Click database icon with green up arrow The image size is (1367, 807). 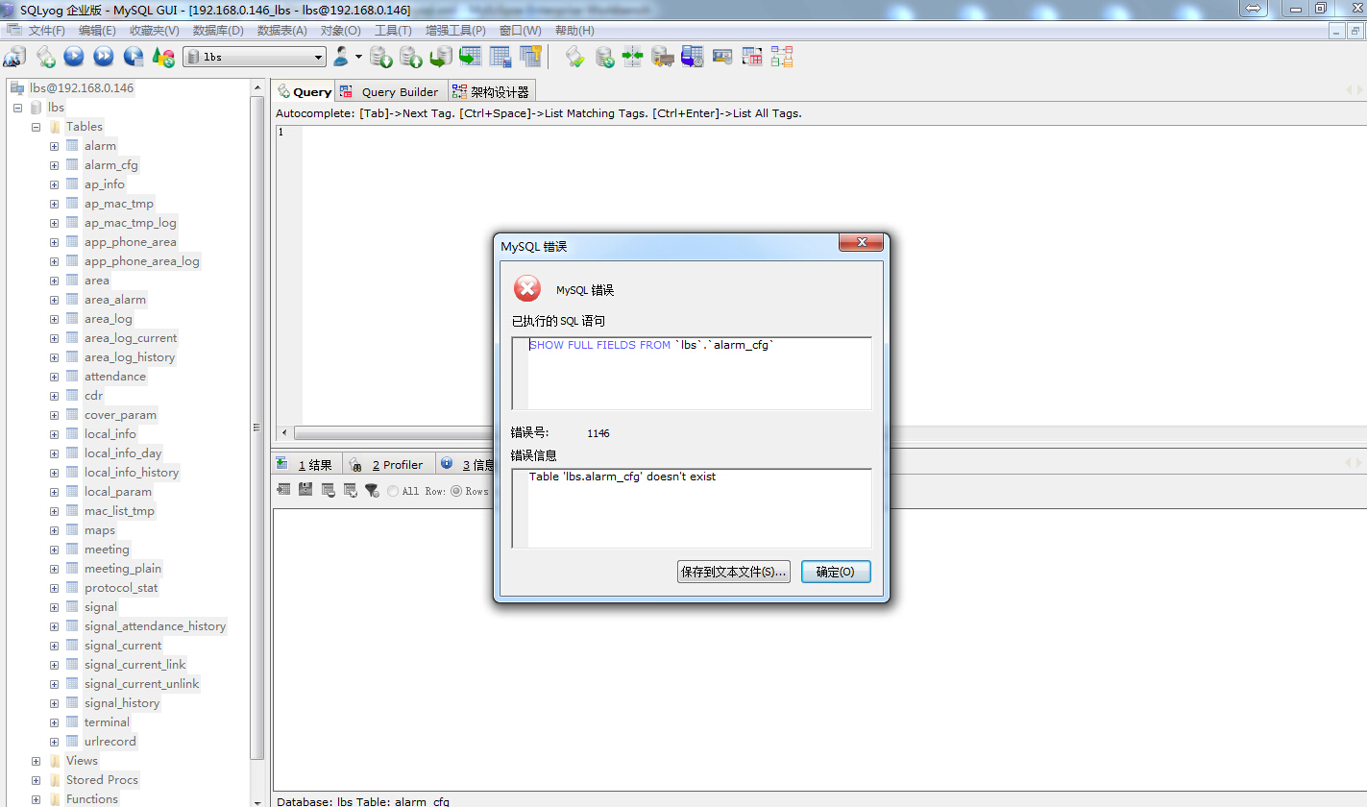411,57
